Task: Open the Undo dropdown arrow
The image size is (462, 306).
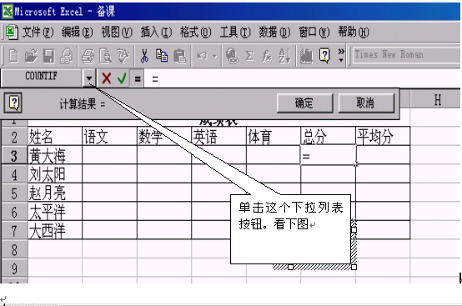Action: pyautogui.click(x=215, y=56)
